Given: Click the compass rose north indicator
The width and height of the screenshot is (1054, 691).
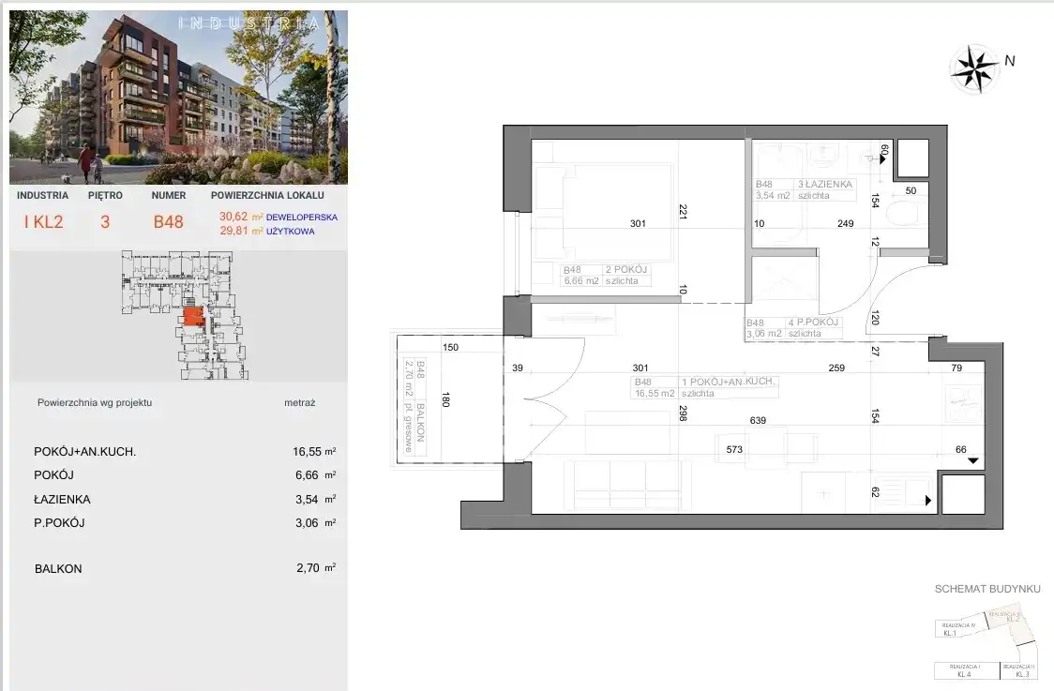Looking at the screenshot, I should 976,67.
